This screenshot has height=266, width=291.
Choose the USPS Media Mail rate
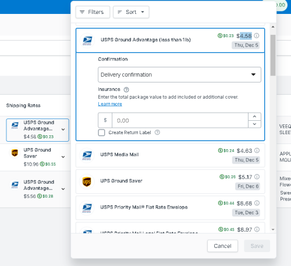(170, 155)
